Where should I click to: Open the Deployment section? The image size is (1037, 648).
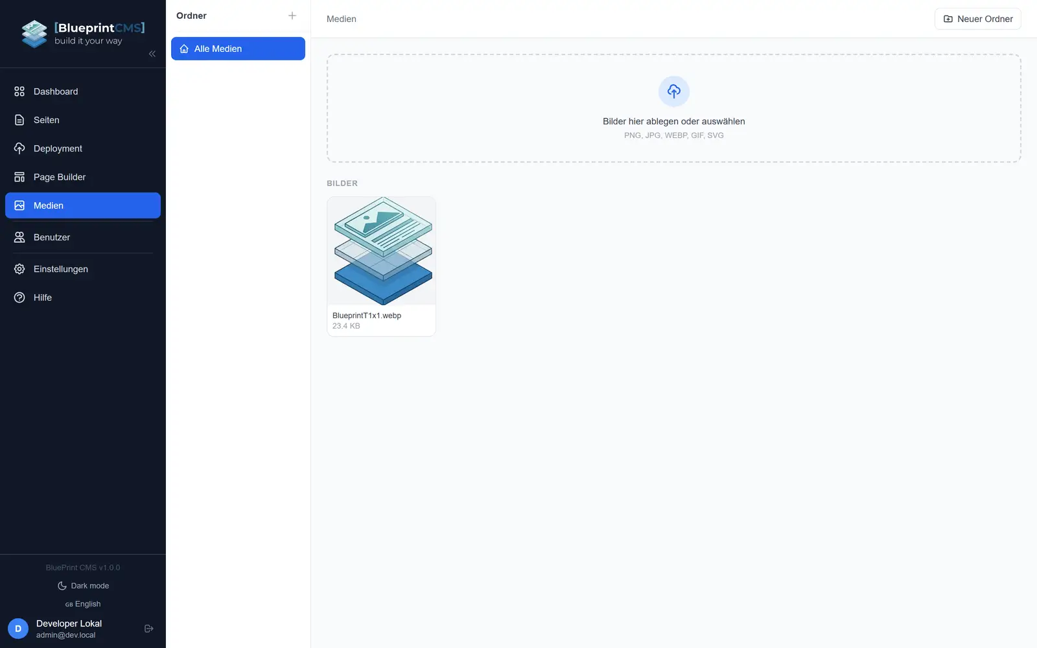(x=83, y=148)
